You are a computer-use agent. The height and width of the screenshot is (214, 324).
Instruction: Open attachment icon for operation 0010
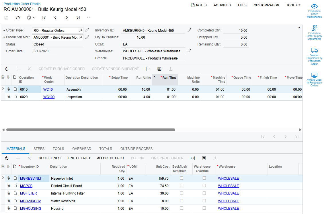point(9,89)
